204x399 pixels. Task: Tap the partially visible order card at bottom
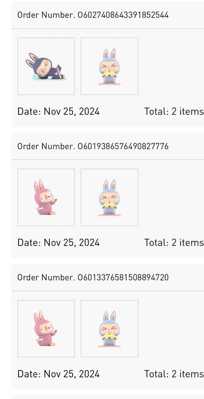tap(108, 397)
